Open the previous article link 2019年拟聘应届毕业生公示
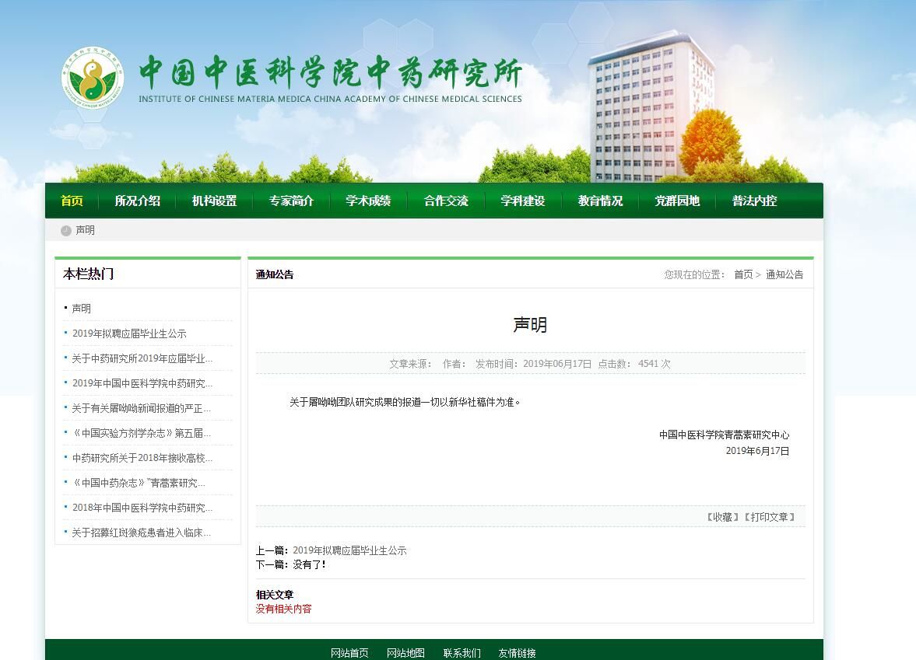This screenshot has height=660, width=916. (349, 550)
